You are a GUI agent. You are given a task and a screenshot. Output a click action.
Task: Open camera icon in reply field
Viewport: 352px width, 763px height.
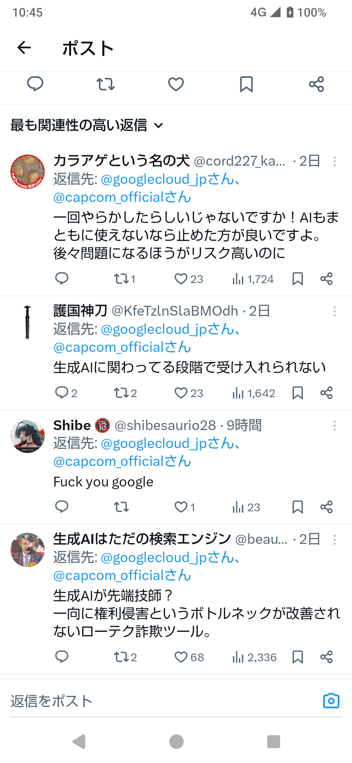click(331, 701)
